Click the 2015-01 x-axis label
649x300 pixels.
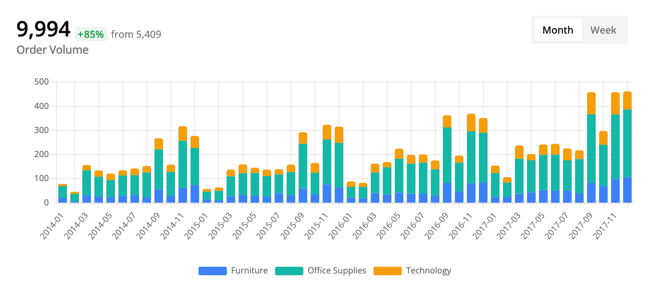click(x=196, y=226)
